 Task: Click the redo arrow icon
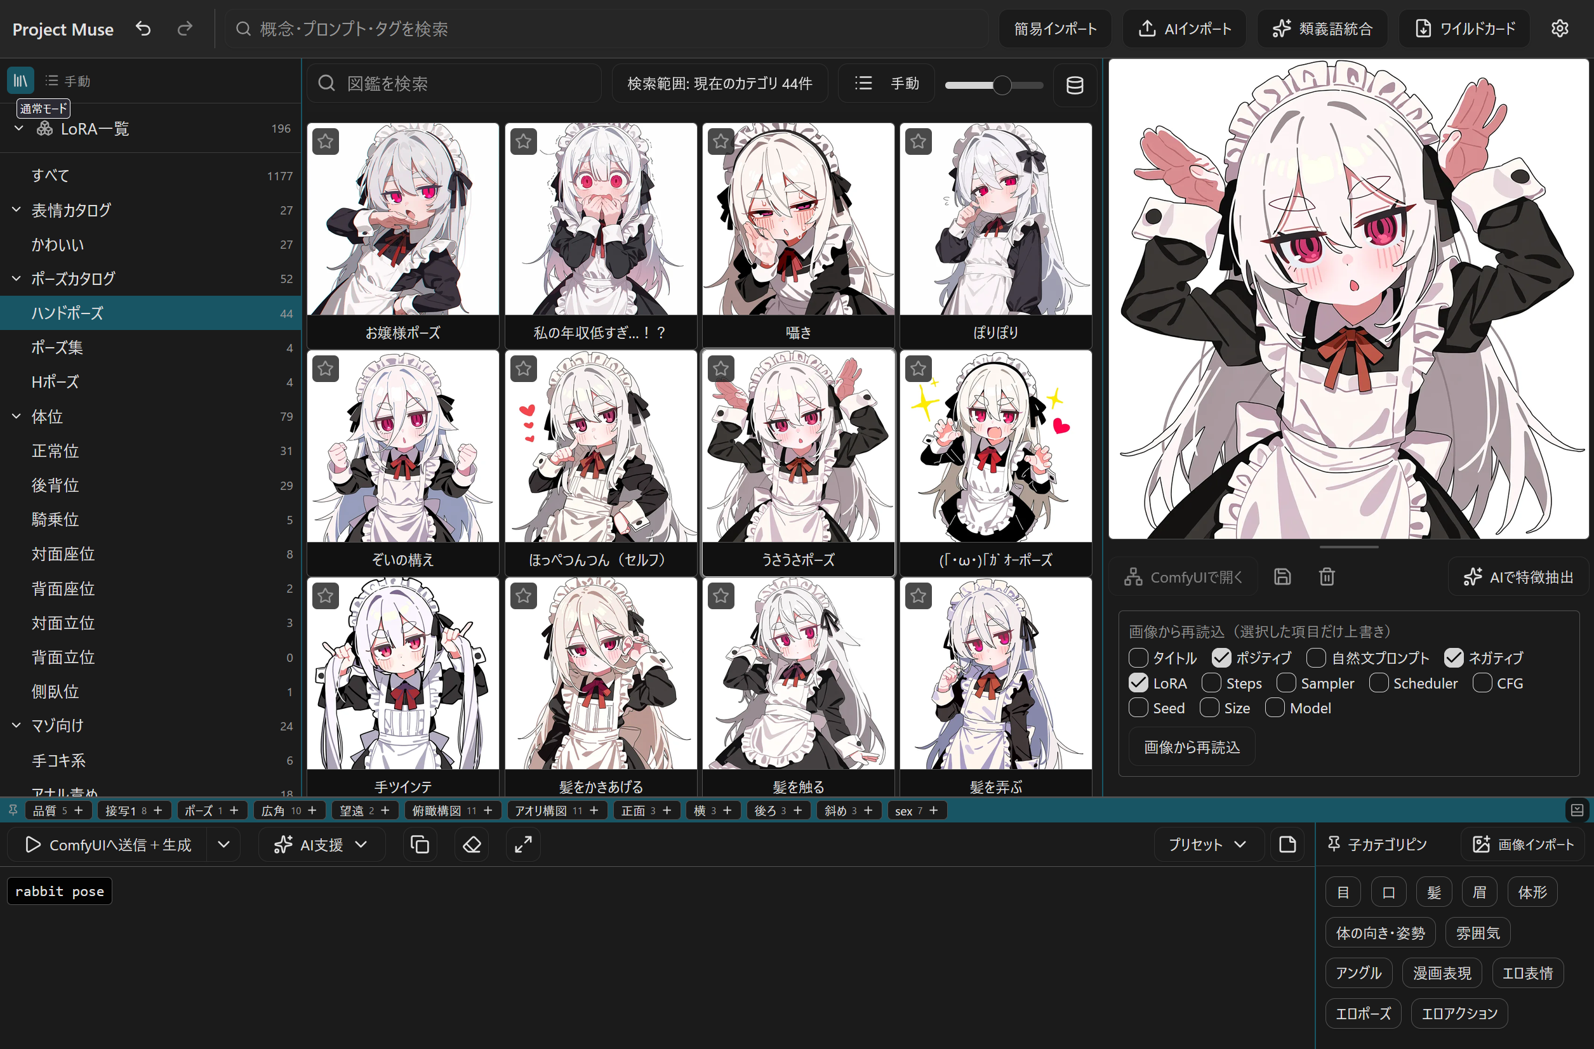point(185,29)
